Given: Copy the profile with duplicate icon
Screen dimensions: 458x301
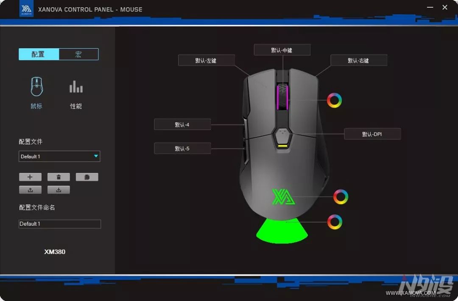Looking at the screenshot, I should pos(87,177).
